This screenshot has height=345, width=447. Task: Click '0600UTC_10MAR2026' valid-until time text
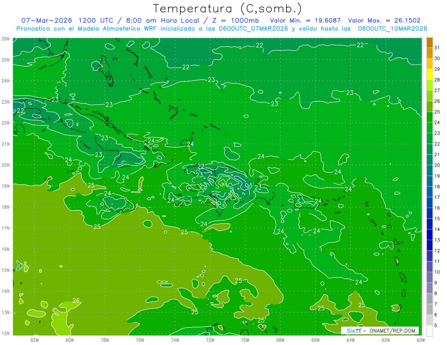tap(392, 29)
